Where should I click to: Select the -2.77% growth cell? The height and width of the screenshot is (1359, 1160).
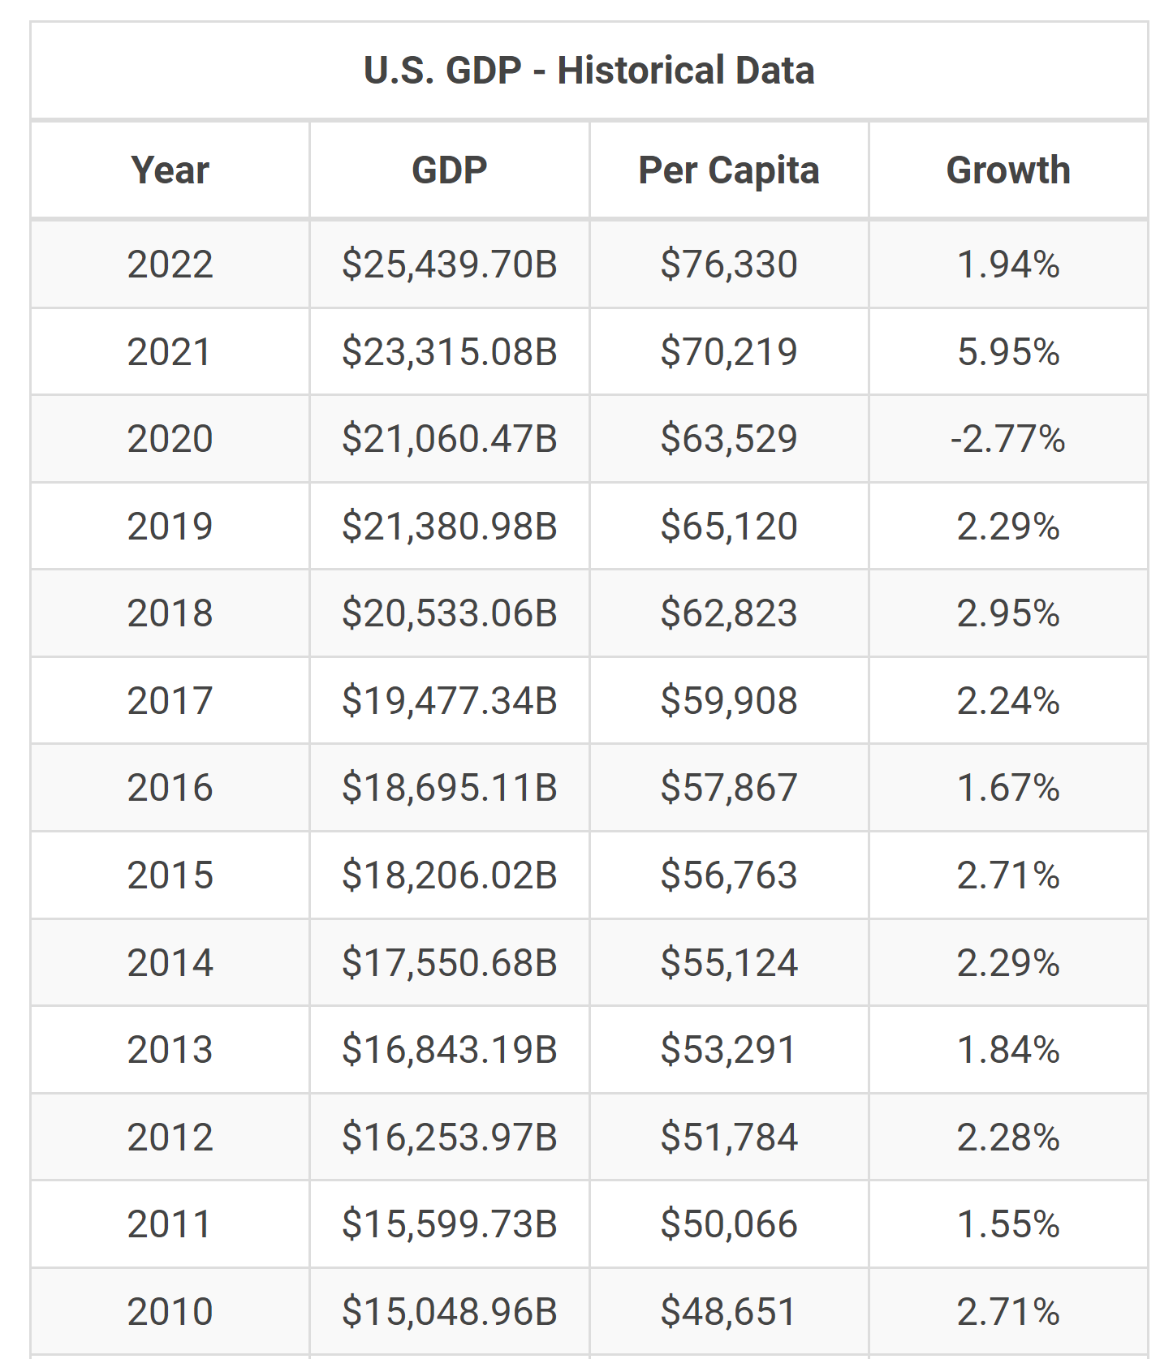tap(1007, 439)
